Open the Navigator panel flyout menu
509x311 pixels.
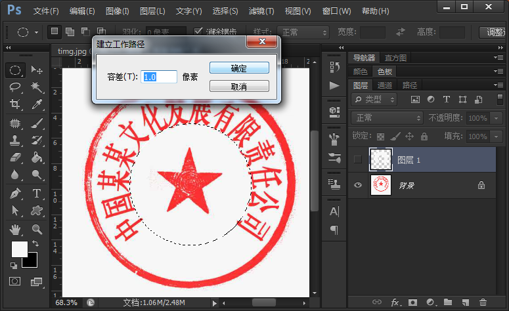[x=498, y=57]
